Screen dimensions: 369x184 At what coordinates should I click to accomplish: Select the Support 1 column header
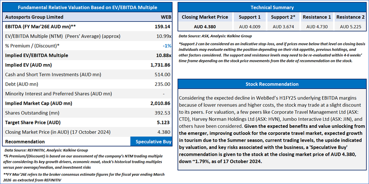click(250, 17)
